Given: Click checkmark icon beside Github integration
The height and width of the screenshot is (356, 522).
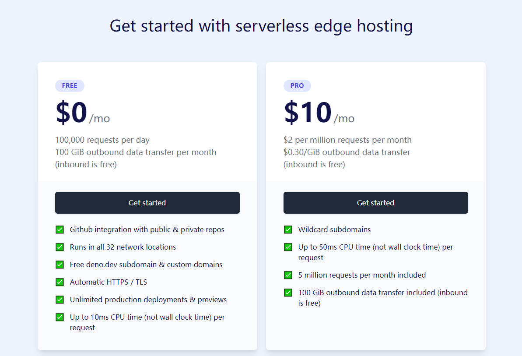Looking at the screenshot, I should pos(60,229).
